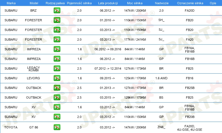
Task: Select the 1.6 AWD body cell
Action: coord(161,78)
